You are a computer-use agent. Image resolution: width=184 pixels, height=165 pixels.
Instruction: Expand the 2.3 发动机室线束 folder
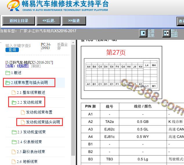click(32, 132)
